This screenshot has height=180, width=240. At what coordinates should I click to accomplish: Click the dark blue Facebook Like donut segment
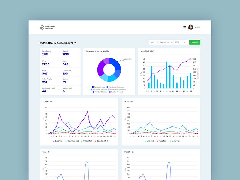[x=115, y=64]
